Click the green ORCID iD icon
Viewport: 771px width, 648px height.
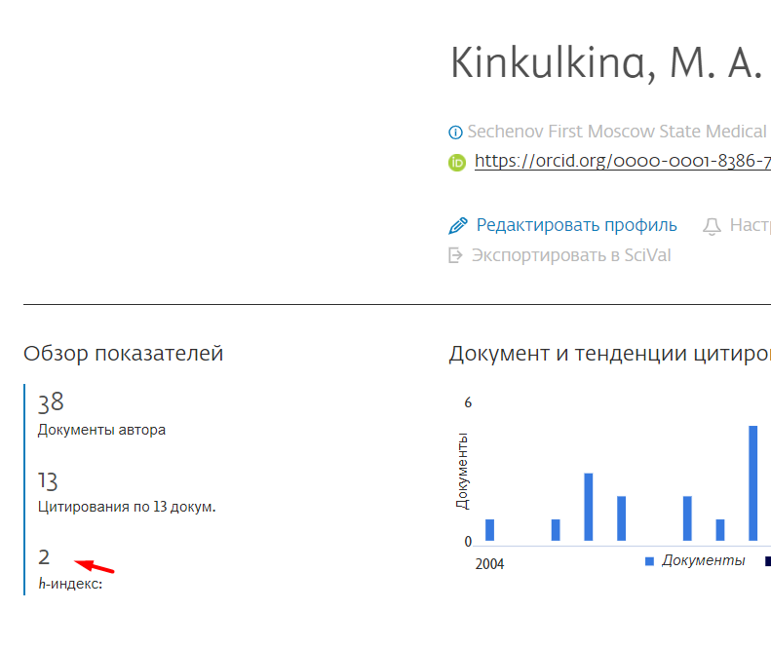[457, 163]
